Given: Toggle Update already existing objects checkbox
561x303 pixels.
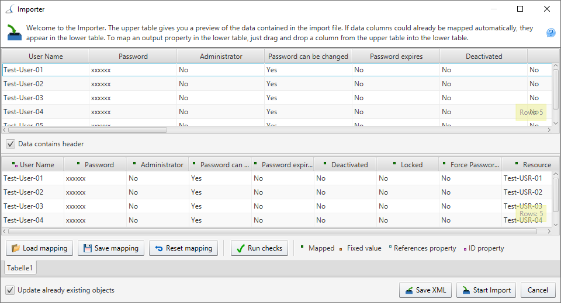Looking at the screenshot, I should [x=10, y=290].
